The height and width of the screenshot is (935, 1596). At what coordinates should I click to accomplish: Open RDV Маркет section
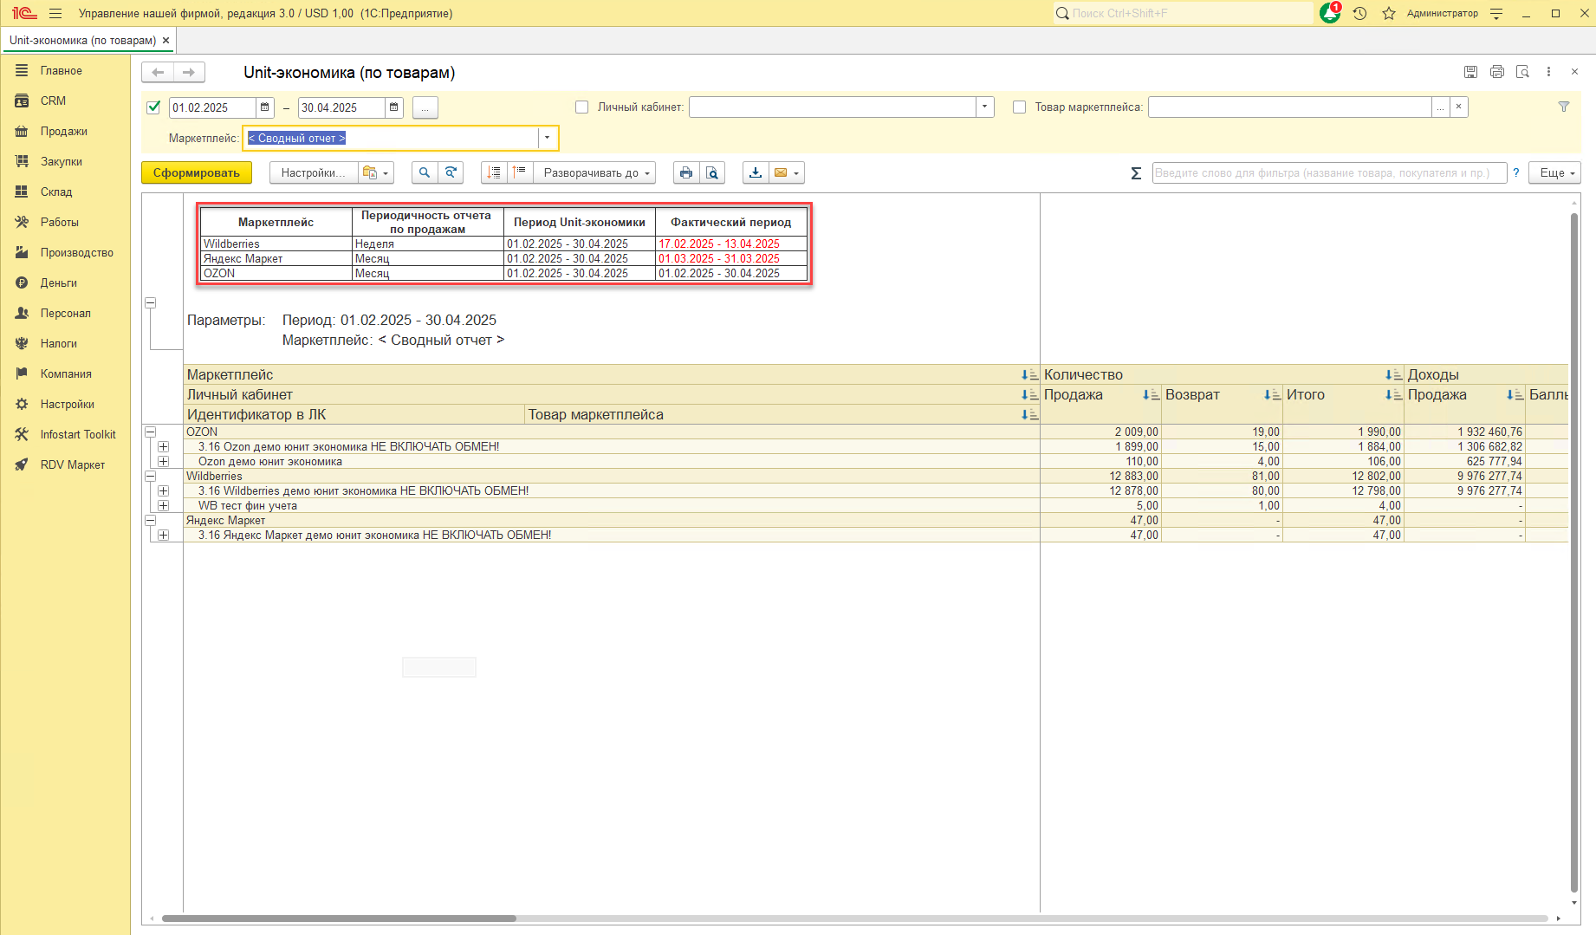65,464
